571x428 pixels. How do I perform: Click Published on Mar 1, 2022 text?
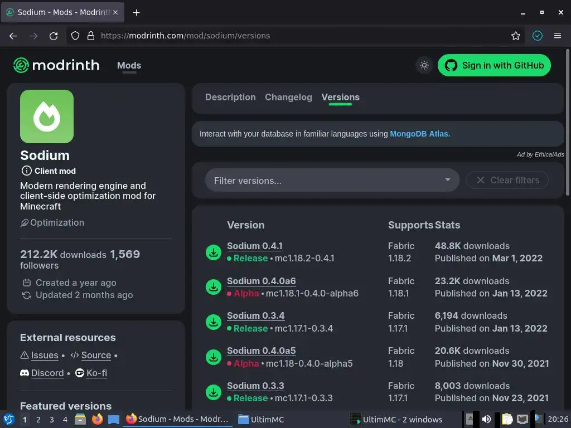tap(488, 259)
